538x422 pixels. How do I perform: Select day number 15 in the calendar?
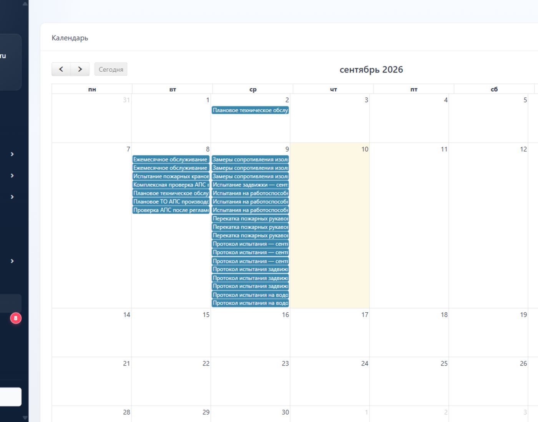click(x=206, y=315)
